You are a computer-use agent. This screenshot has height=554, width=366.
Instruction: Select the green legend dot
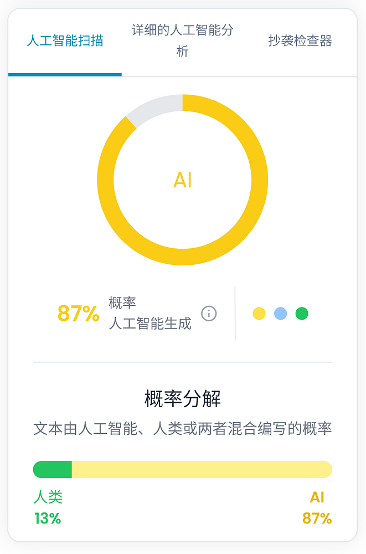(302, 314)
